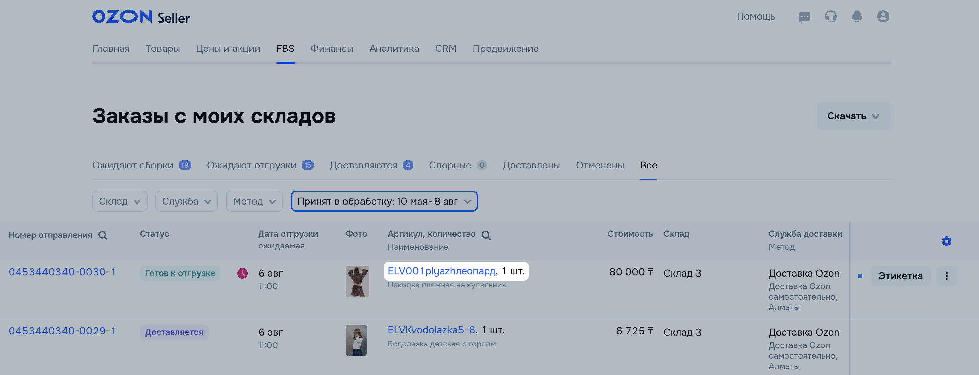Screen dimensions: 979x375
Task: Search by shipment number magnifier icon
Action: pyautogui.click(x=102, y=235)
